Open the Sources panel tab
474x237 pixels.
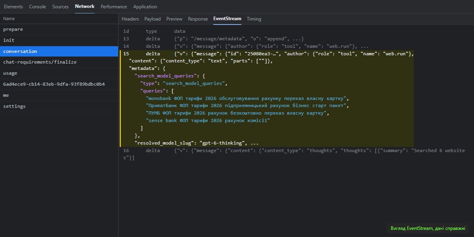click(60, 7)
